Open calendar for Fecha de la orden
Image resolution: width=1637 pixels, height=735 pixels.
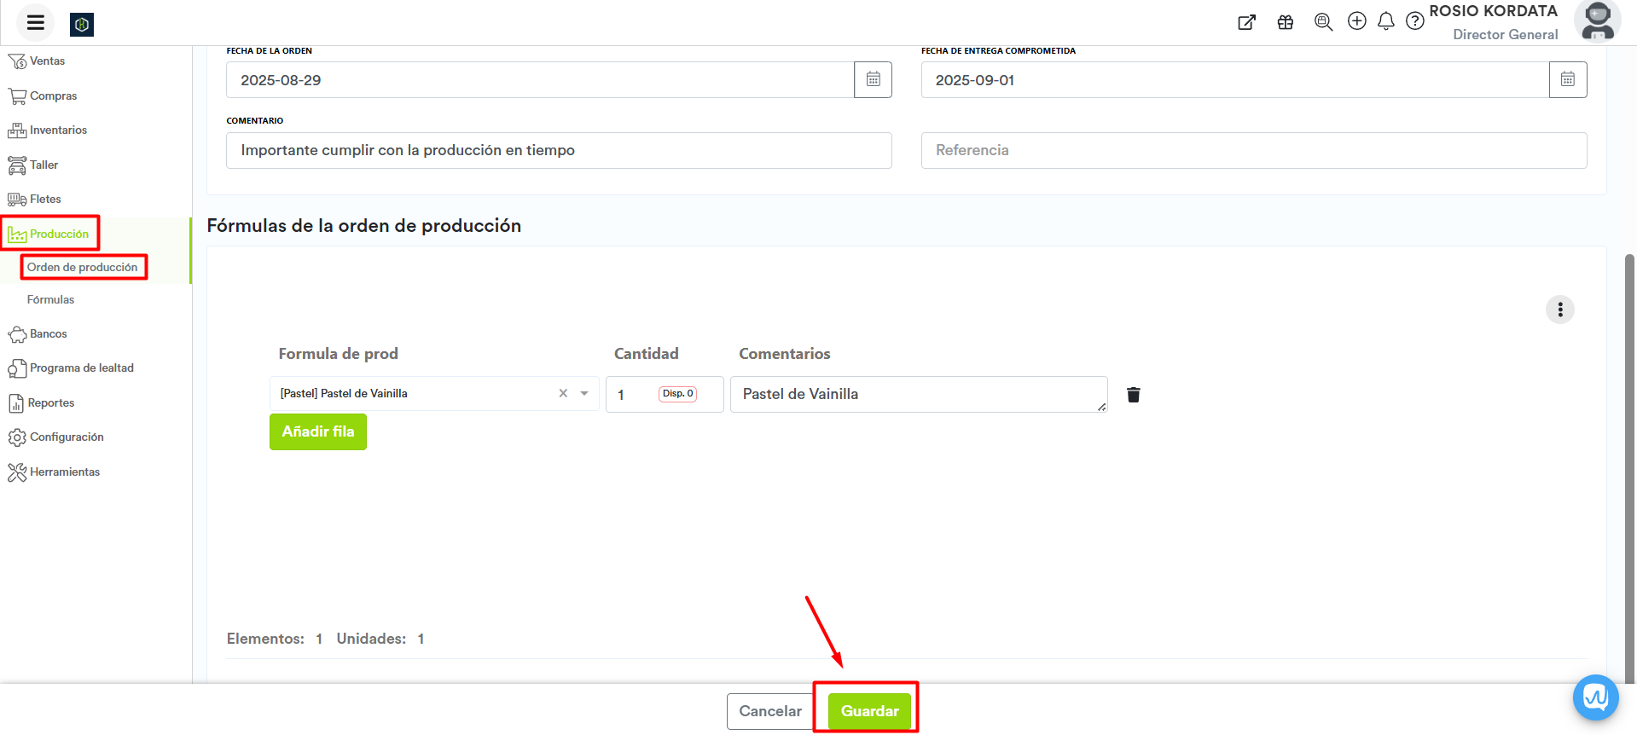tap(873, 80)
